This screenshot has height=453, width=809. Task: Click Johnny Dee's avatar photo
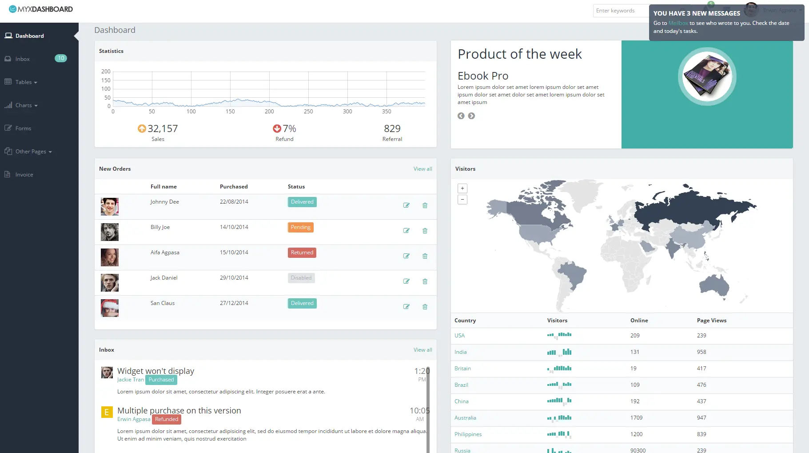(x=110, y=207)
